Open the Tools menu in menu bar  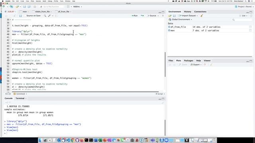(x=62, y=1)
